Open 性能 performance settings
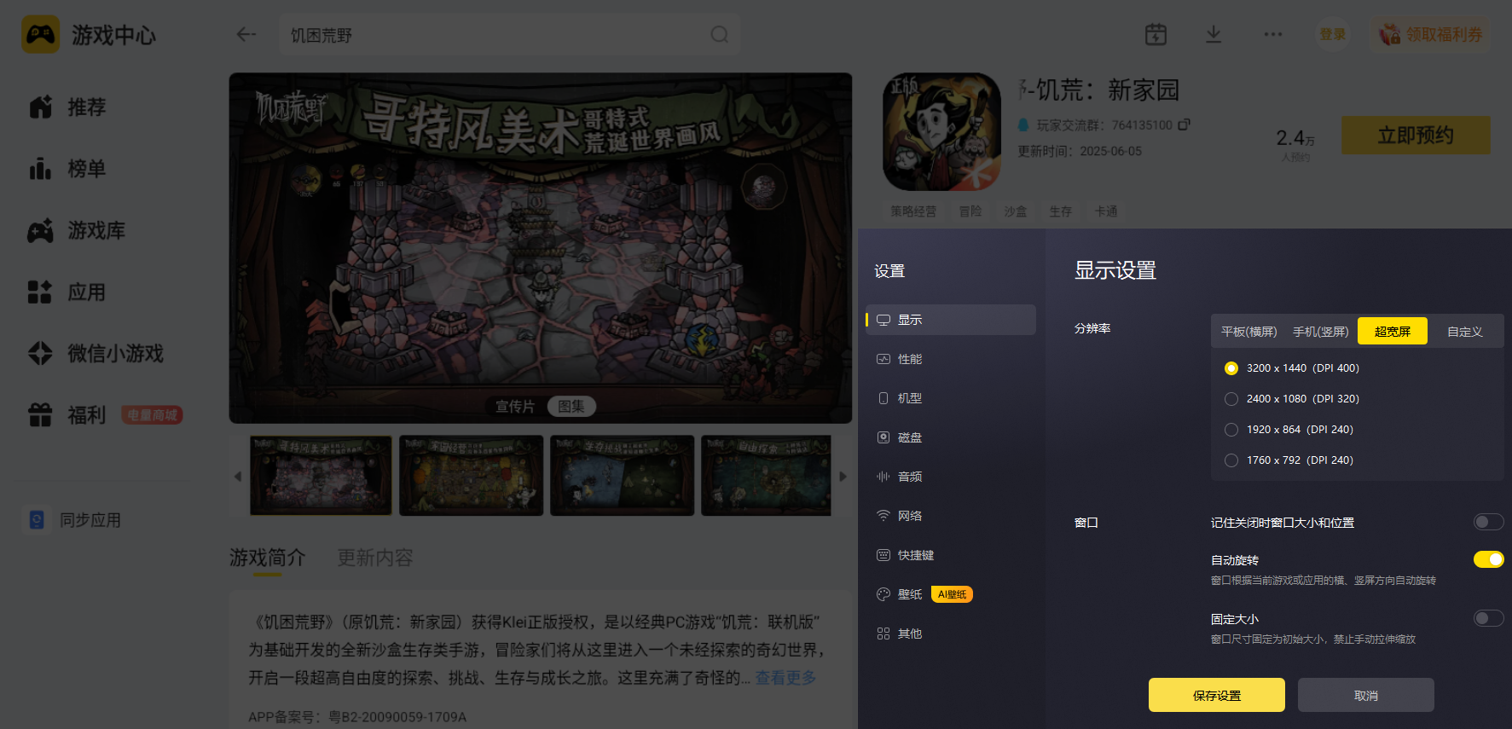1512x729 pixels. tap(951, 359)
